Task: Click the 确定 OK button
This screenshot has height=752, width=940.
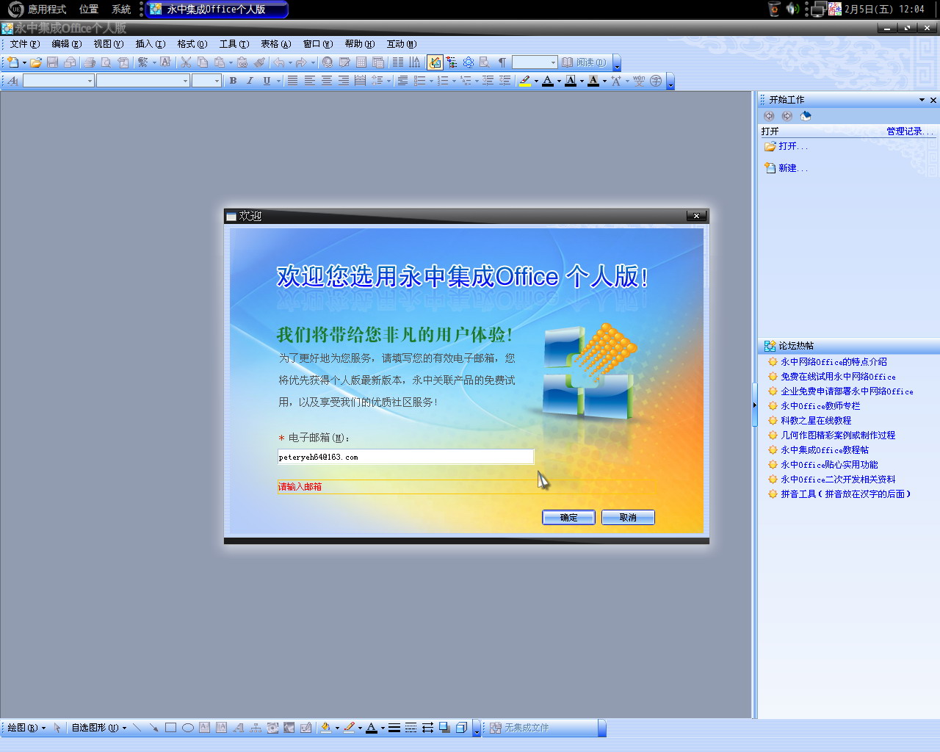Action: click(568, 518)
